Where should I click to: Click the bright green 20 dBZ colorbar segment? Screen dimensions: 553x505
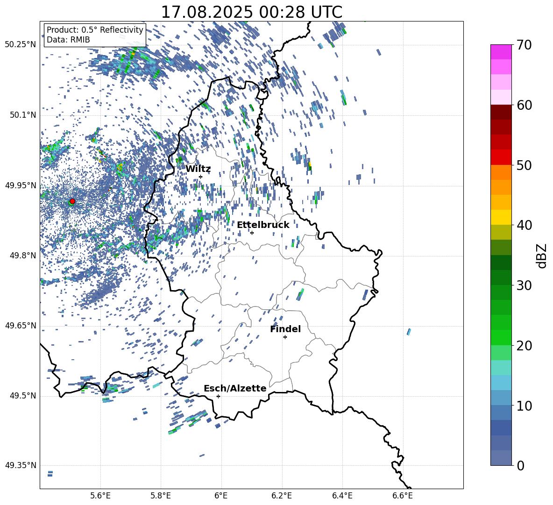pos(501,337)
